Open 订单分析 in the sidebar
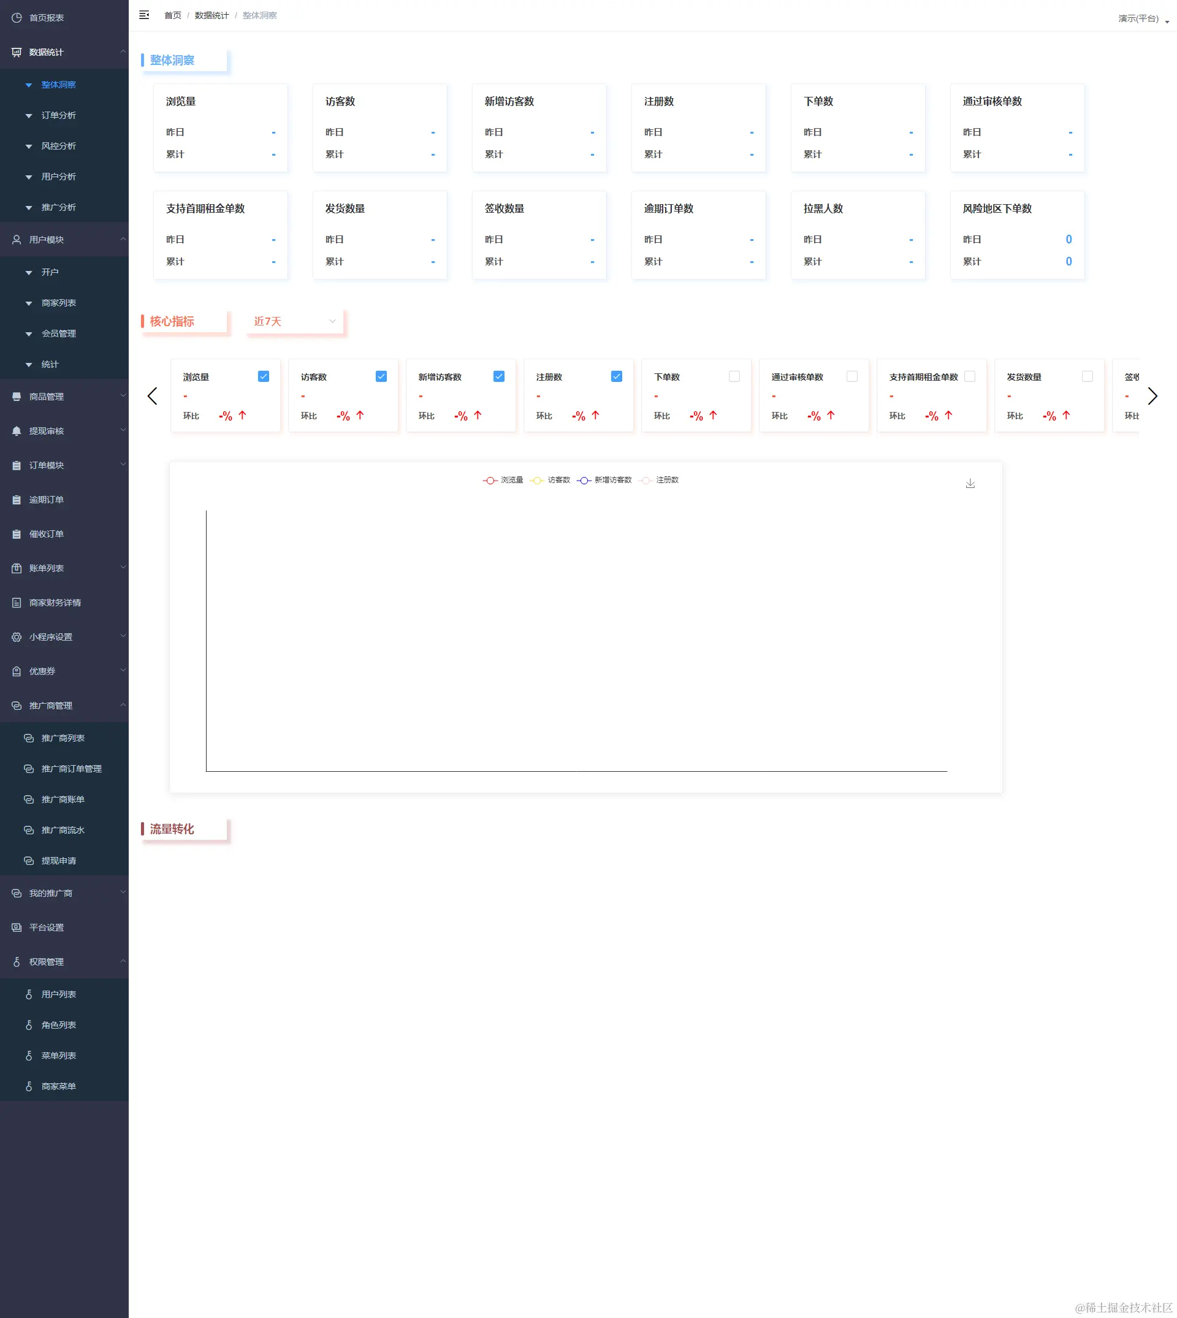Image resolution: width=1177 pixels, height=1318 pixels. (59, 116)
